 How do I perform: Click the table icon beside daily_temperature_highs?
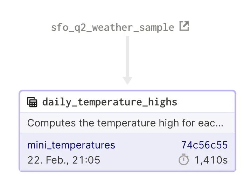[32, 102]
